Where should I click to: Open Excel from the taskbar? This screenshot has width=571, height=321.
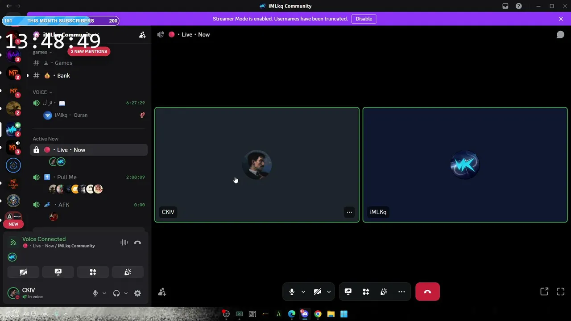pos(240,314)
